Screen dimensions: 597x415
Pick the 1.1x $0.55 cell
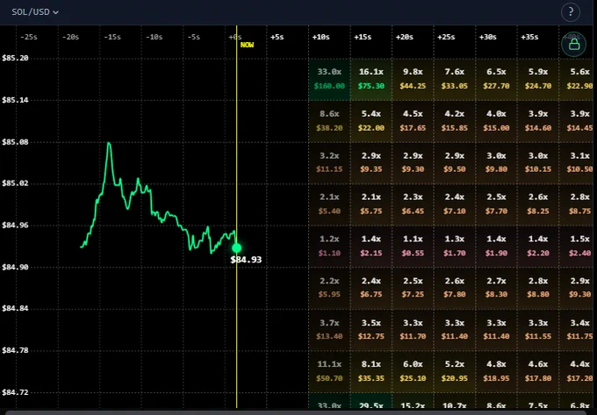(x=413, y=247)
